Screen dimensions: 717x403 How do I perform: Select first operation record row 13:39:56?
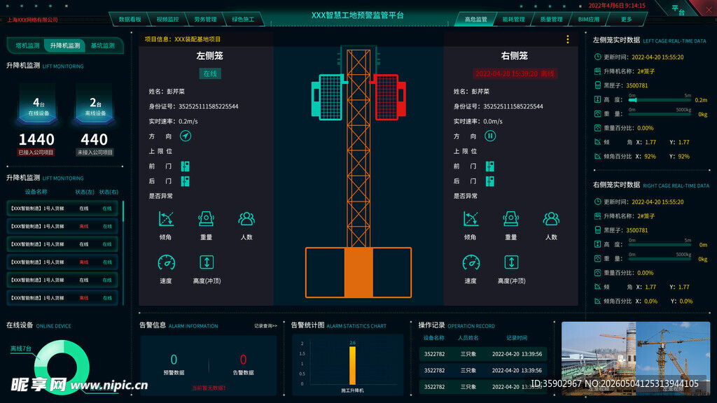pos(483,354)
